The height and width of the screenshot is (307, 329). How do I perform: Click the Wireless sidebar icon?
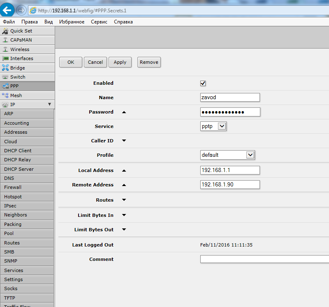(x=5, y=49)
